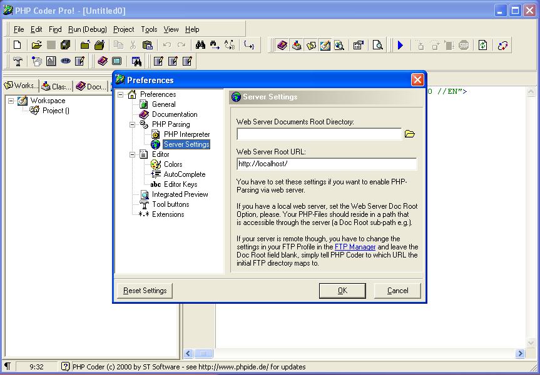Click the editor horizontal scrollbar thumb
This screenshot has width=540, height=375.
pyautogui.click(x=203, y=353)
